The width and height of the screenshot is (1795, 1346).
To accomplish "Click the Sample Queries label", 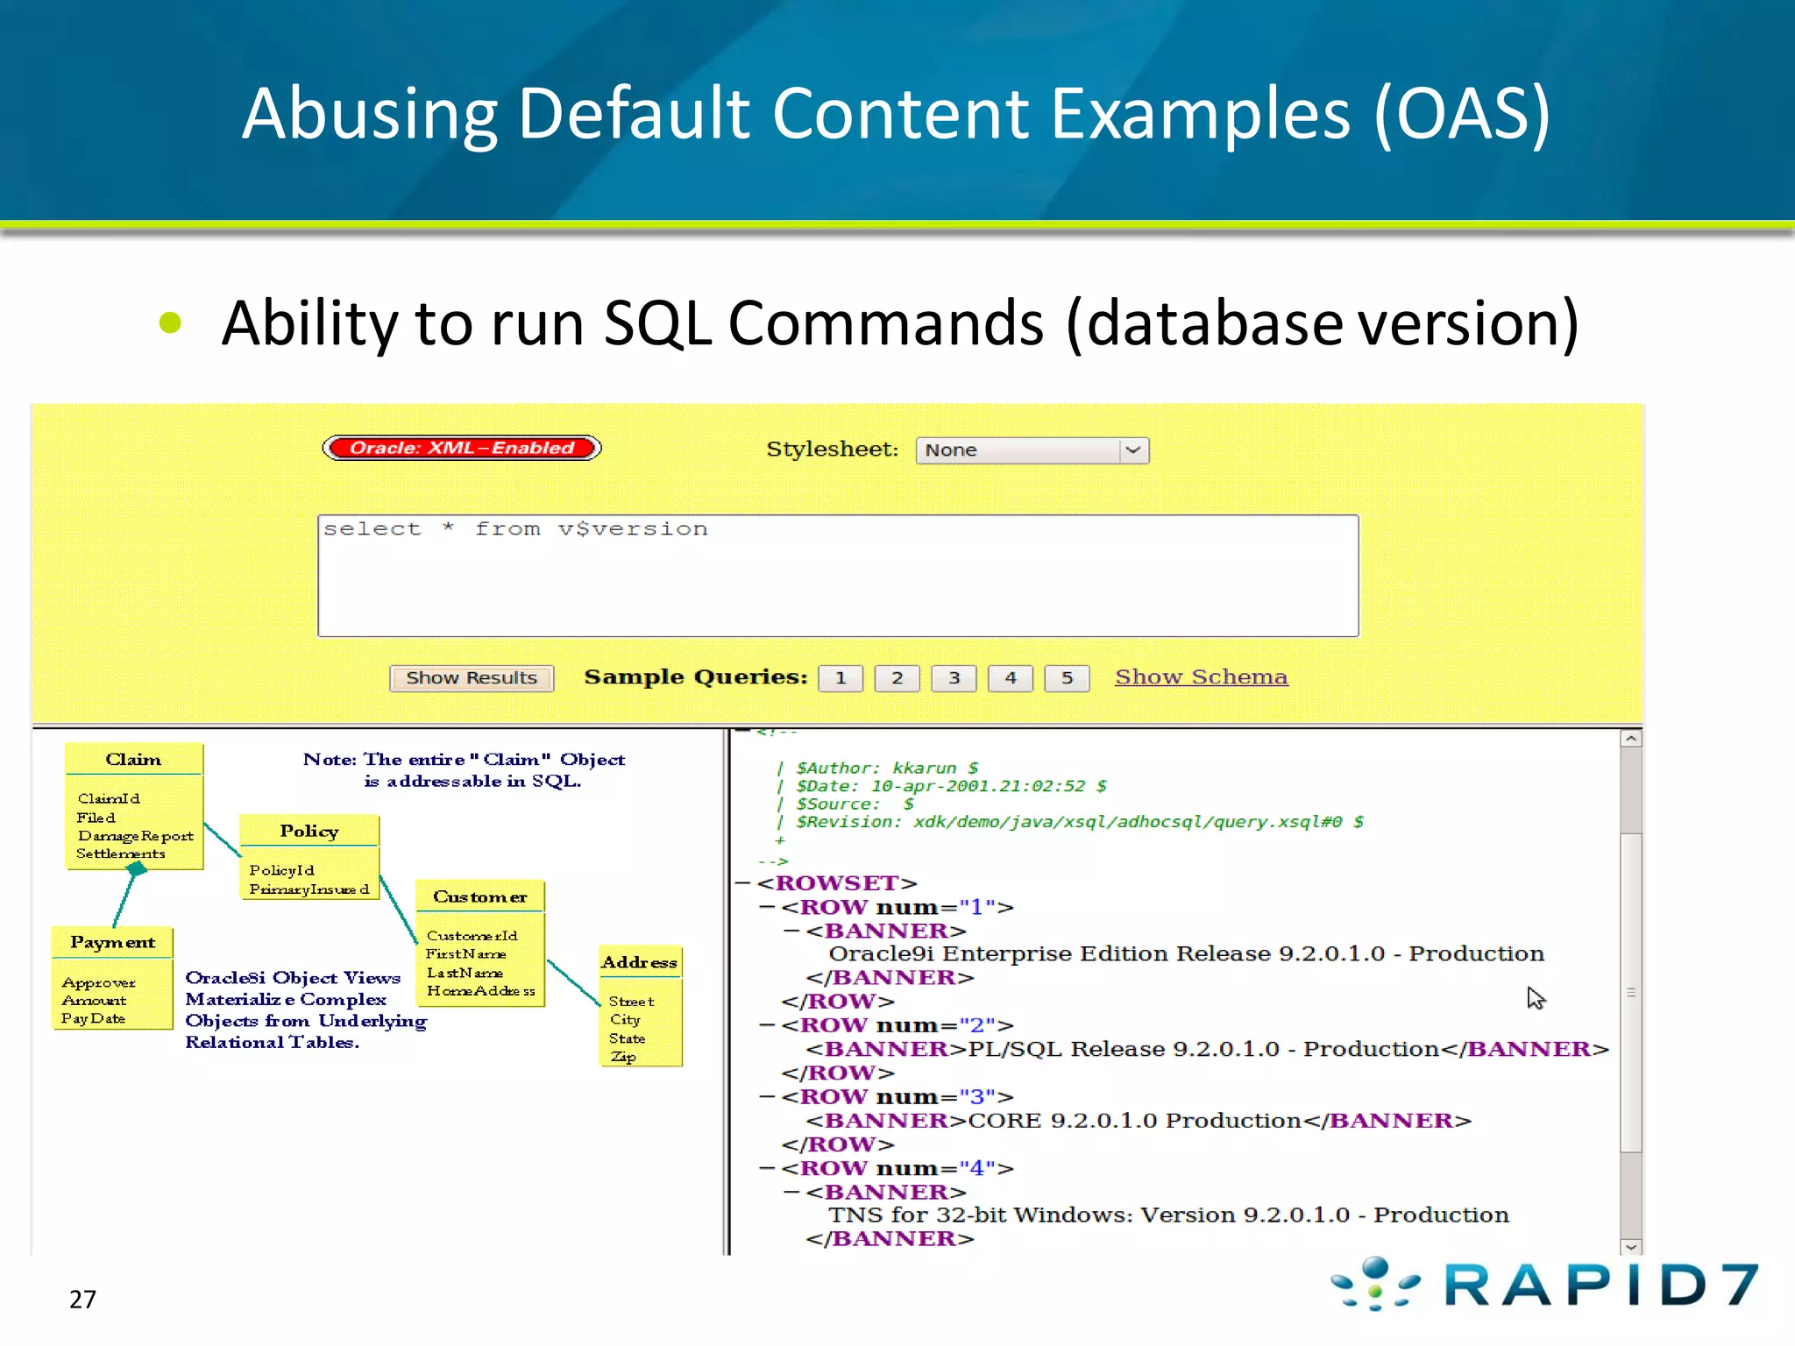I will (696, 677).
